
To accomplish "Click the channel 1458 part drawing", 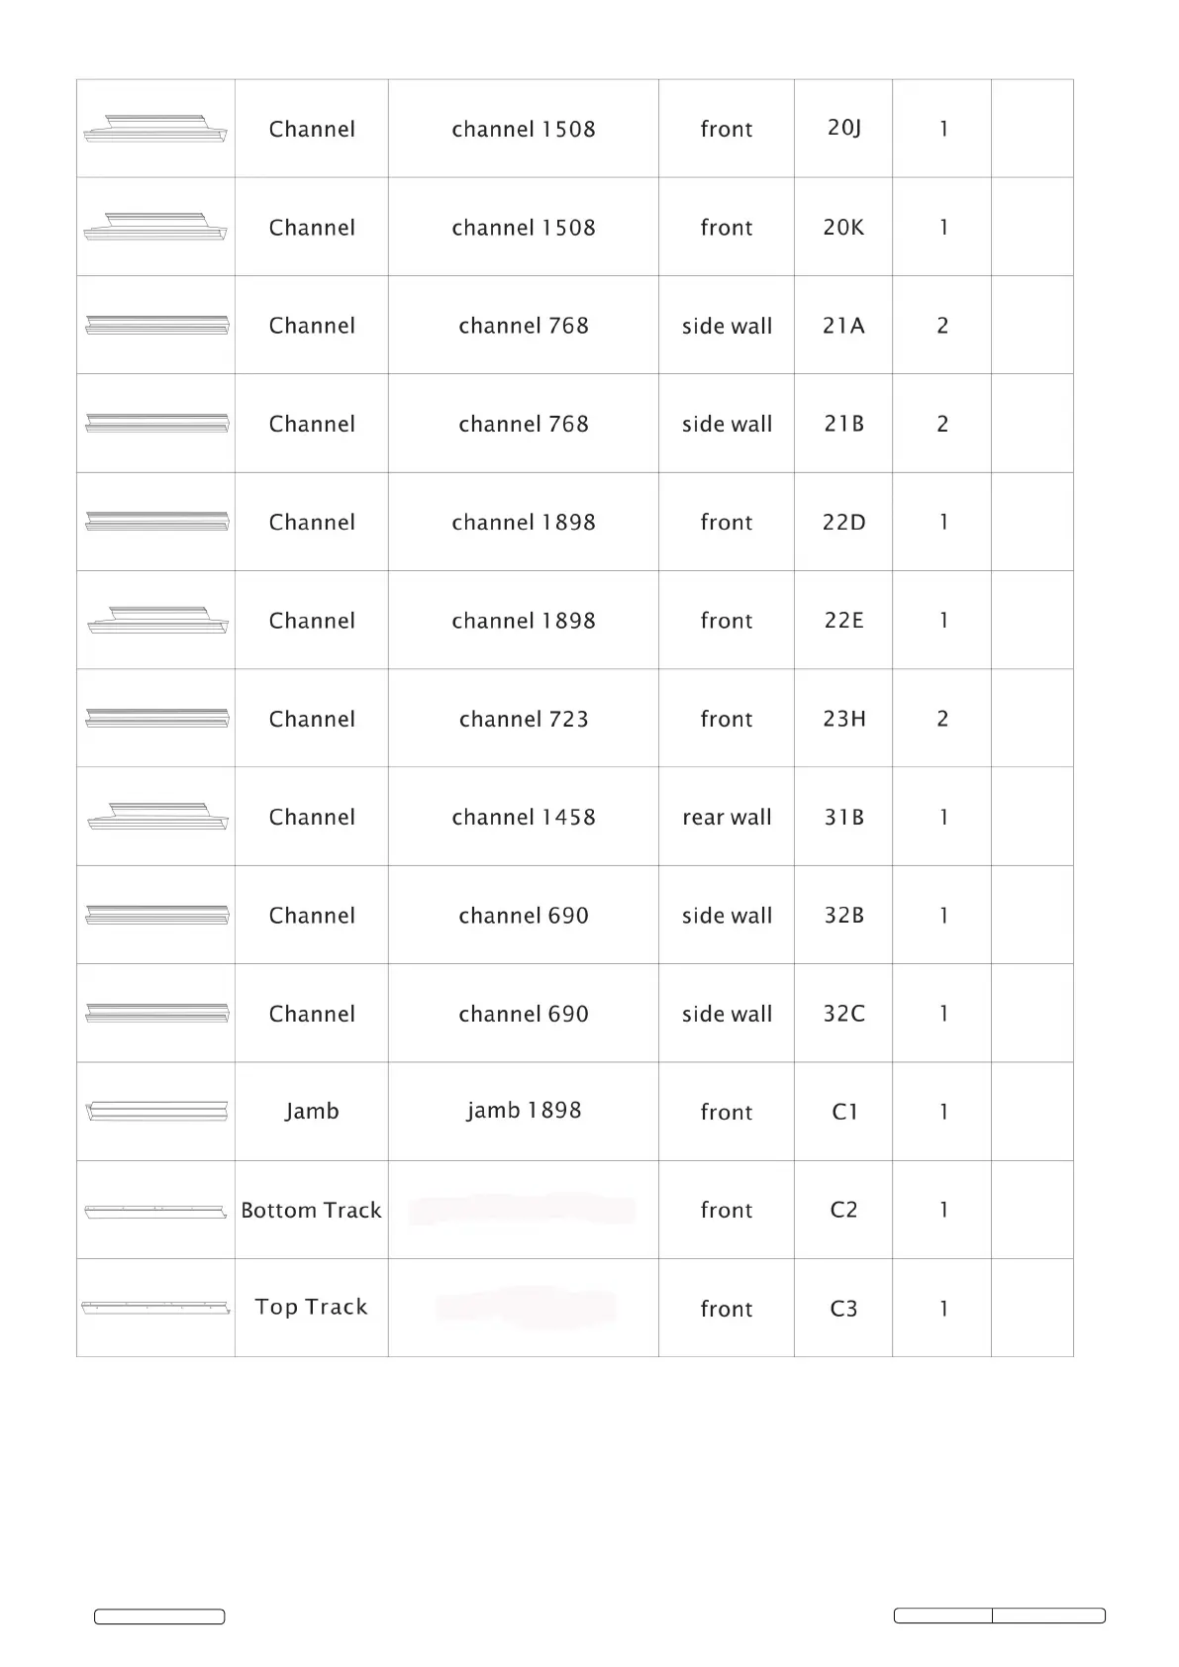I will pyautogui.click(x=157, y=817).
